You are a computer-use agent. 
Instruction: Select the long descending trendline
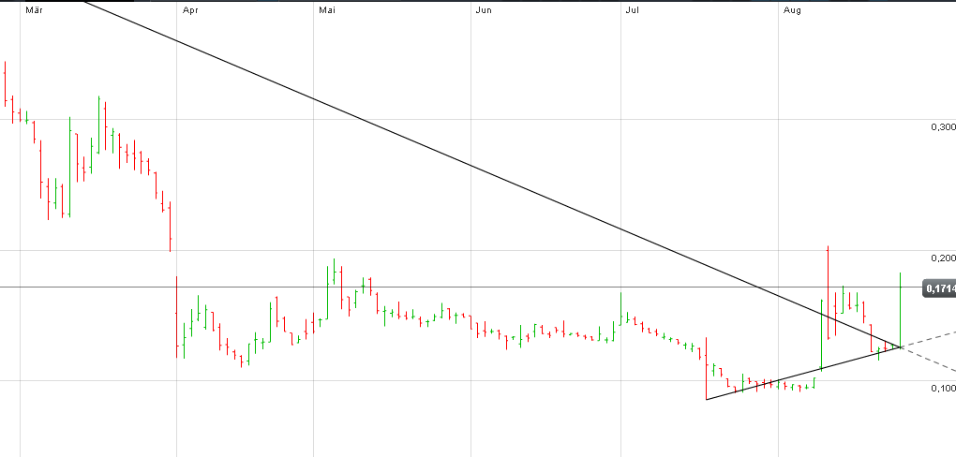click(x=491, y=174)
